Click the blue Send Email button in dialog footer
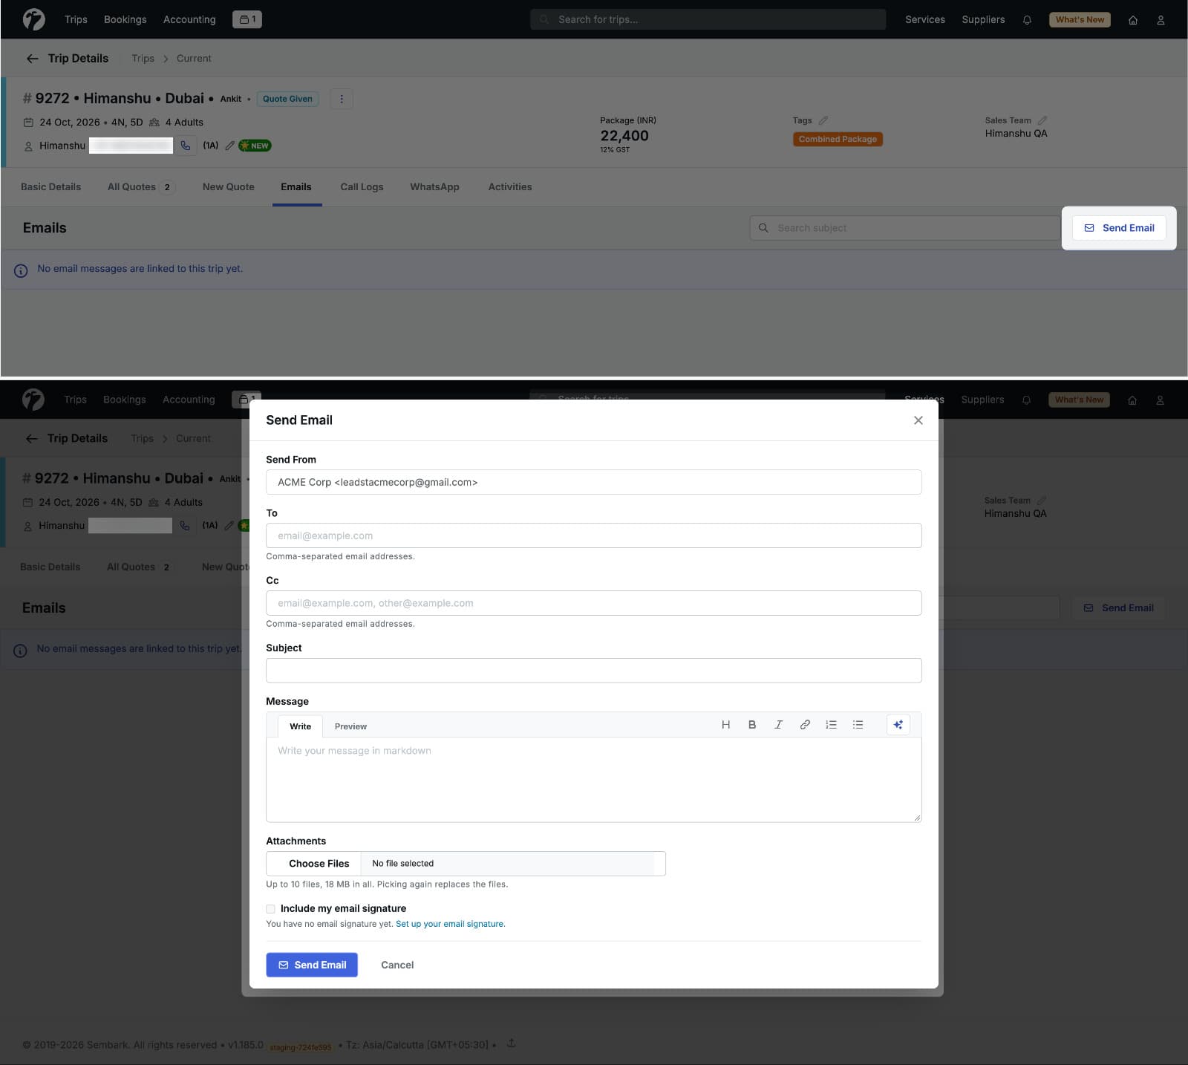This screenshot has width=1188, height=1065. (x=312, y=965)
